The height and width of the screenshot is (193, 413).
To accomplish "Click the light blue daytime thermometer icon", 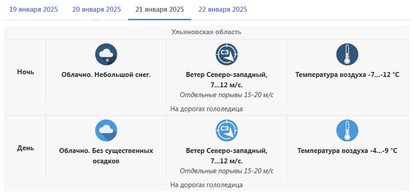I will coord(347,130).
